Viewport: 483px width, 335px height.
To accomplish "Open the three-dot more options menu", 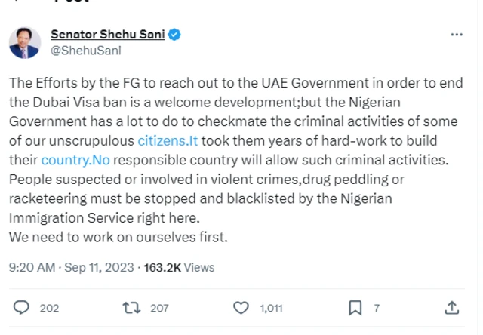I will coord(457,35).
